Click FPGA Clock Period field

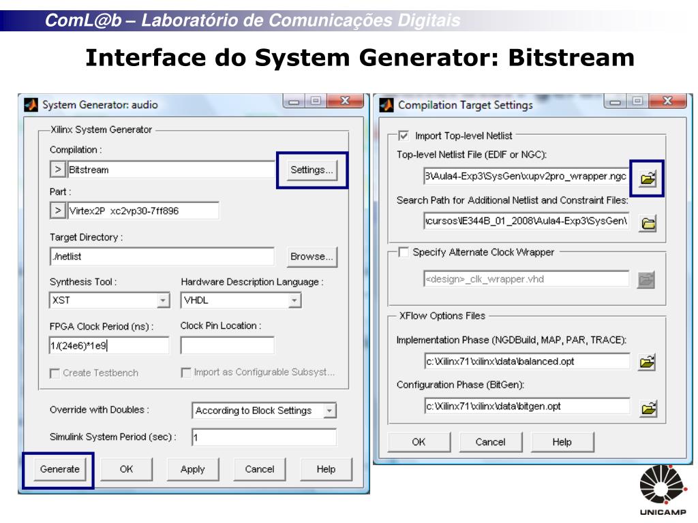109,345
